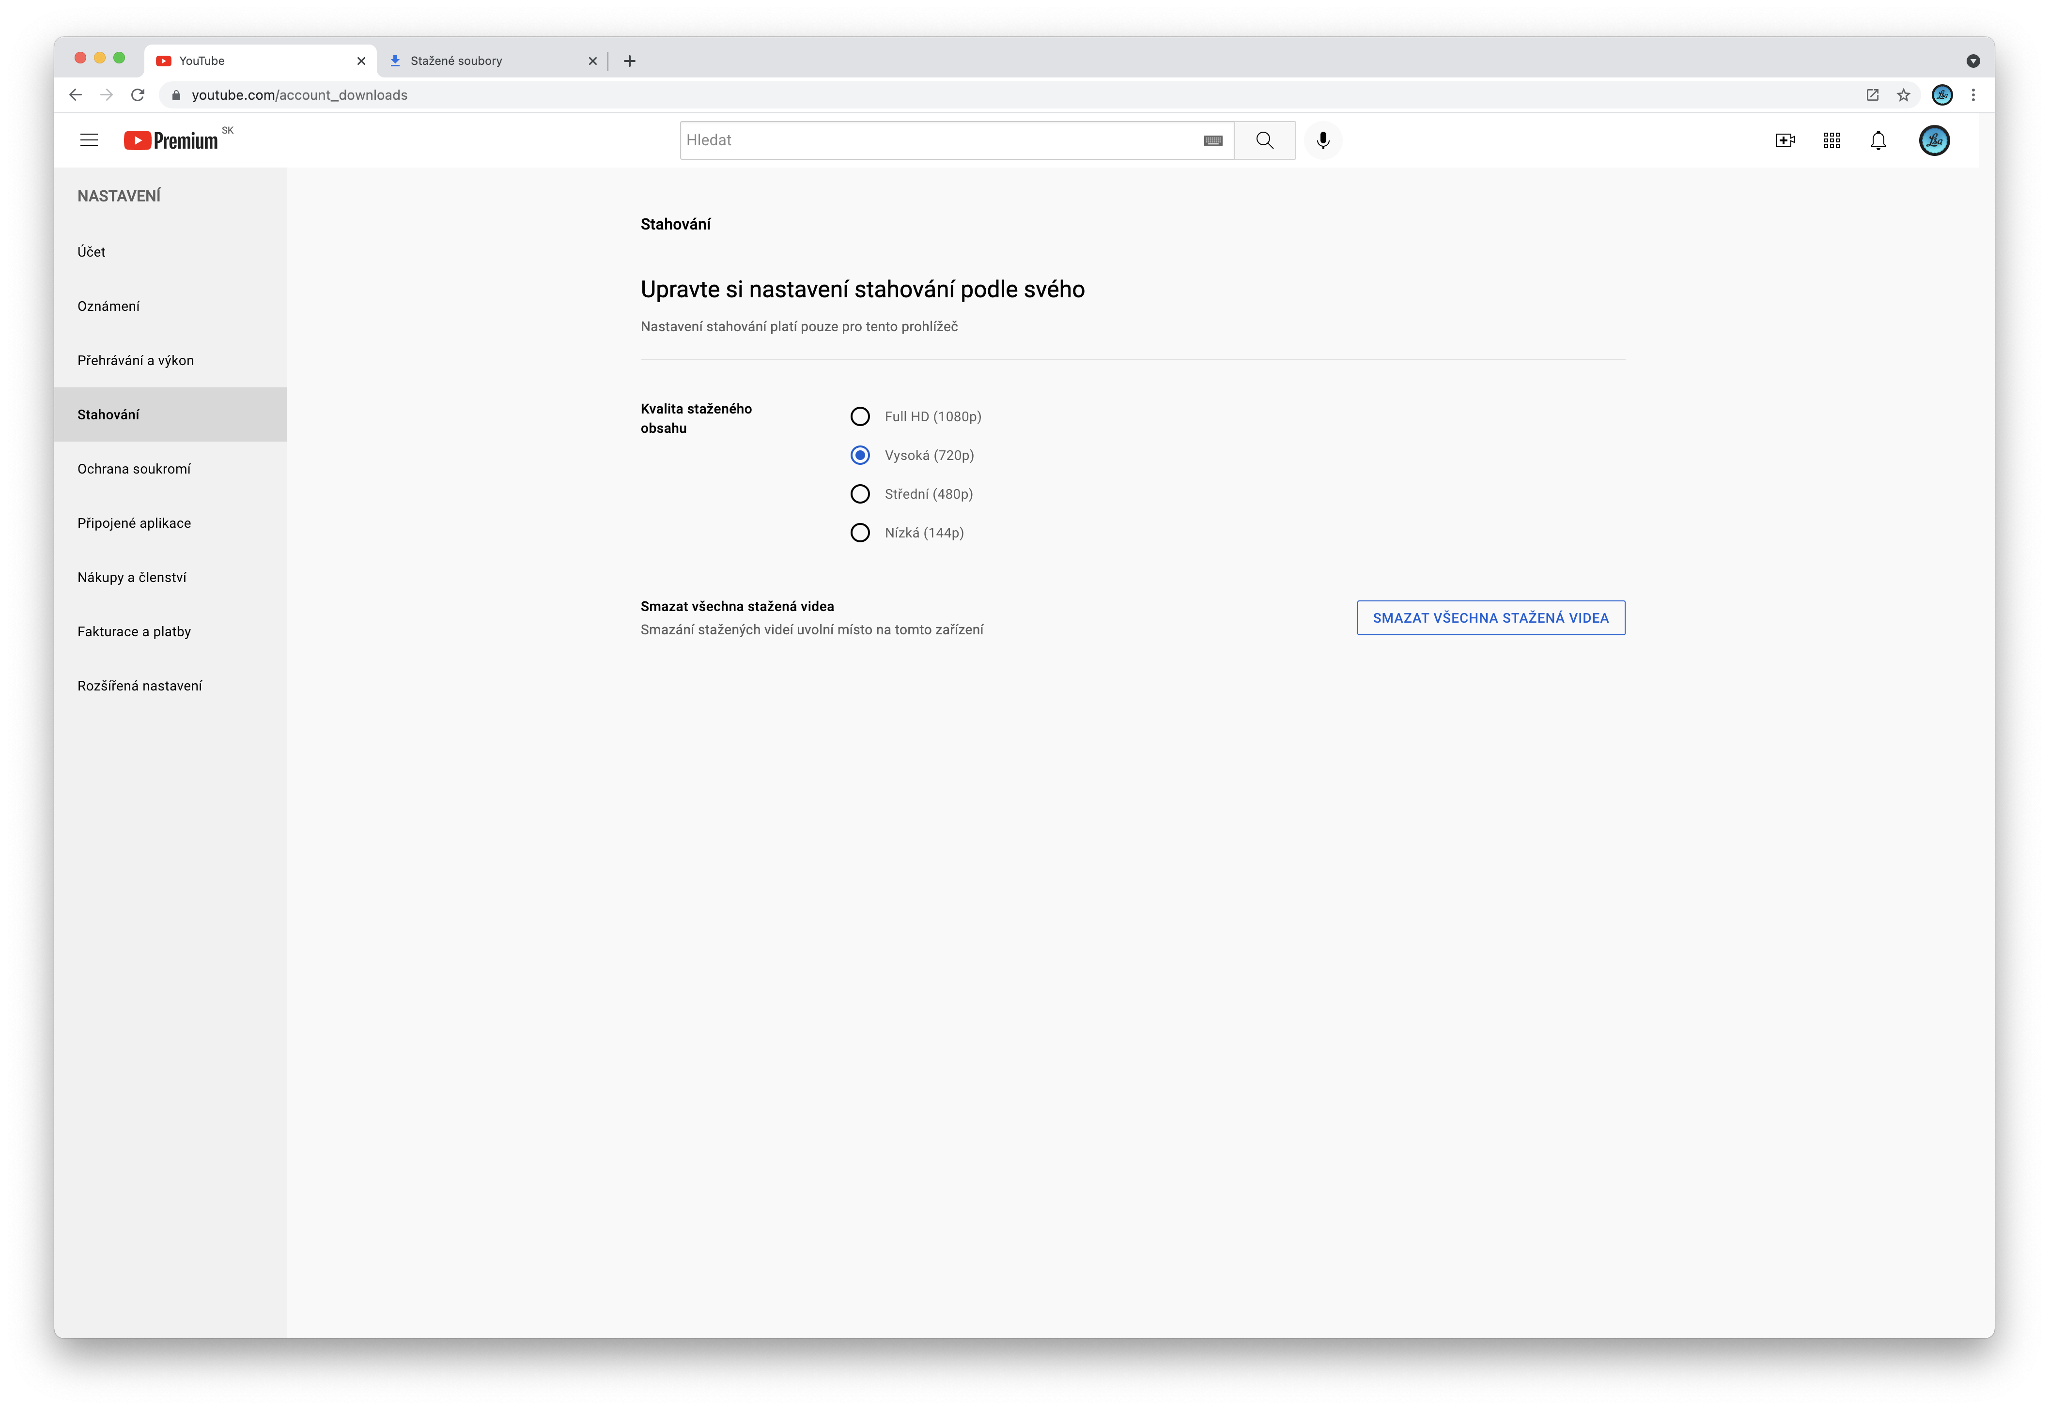Open the hamburger guide menu
The width and height of the screenshot is (2049, 1410).
click(88, 140)
